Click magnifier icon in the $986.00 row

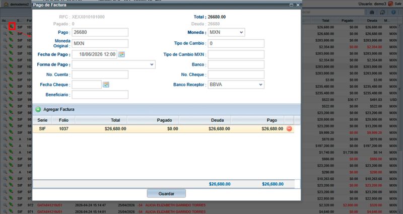pos(5,159)
